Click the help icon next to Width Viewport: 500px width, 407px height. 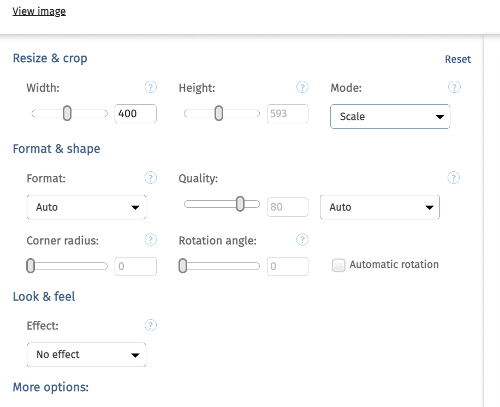click(x=151, y=87)
